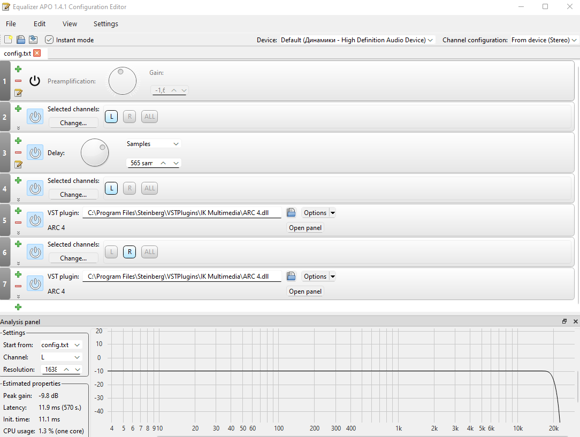
Task: Browse for VST file in row 7
Action: pos(291,276)
